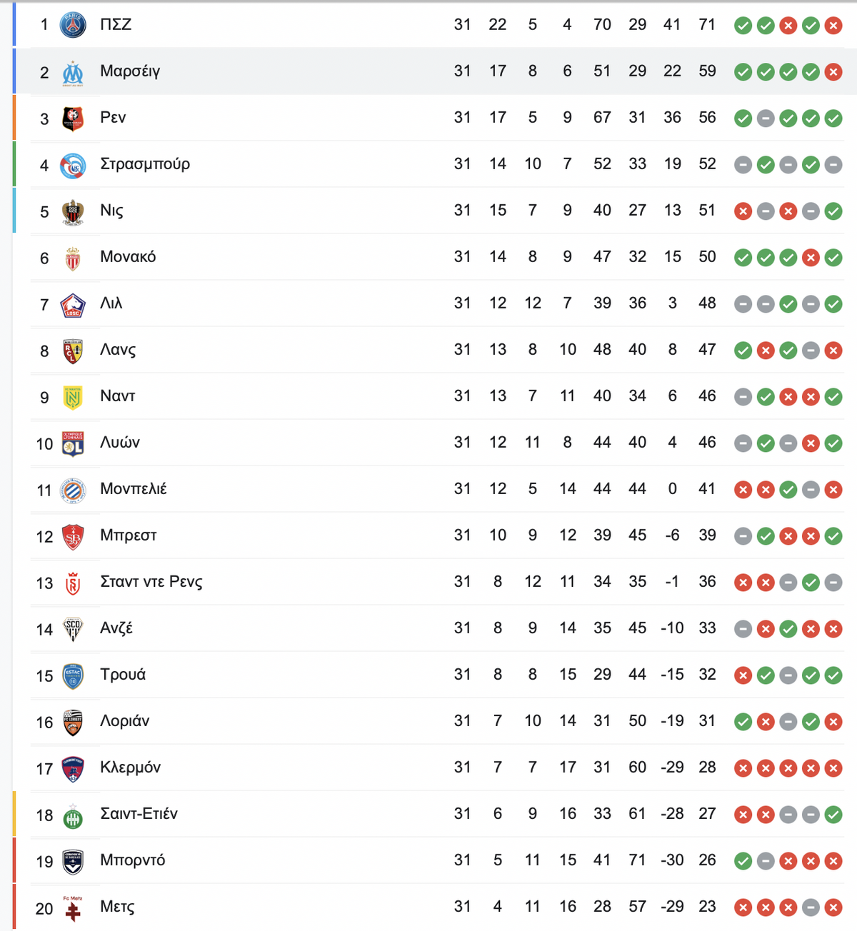Click the Στρασμπούρ team crest
Image resolution: width=857 pixels, height=931 pixels.
tap(73, 166)
